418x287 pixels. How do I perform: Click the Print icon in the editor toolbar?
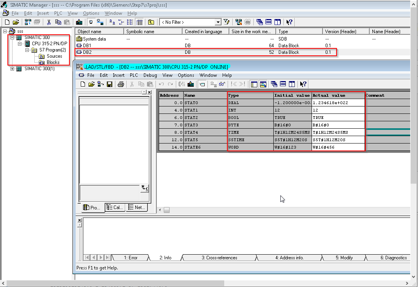coord(121,84)
